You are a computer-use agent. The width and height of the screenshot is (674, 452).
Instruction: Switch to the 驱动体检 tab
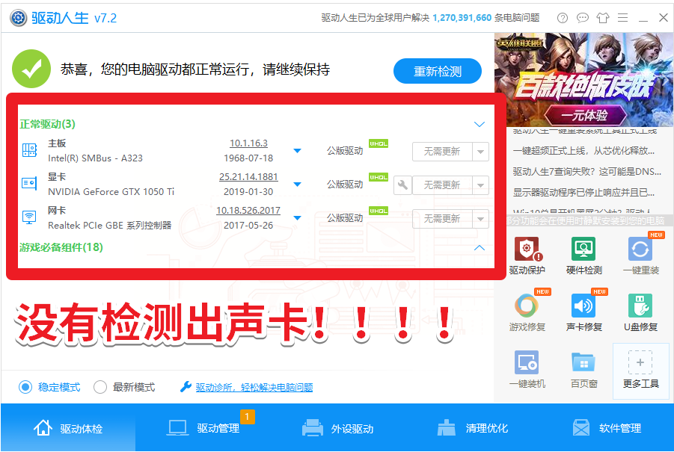[68, 428]
